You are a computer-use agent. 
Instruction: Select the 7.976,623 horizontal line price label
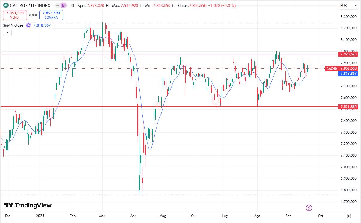coord(348,54)
